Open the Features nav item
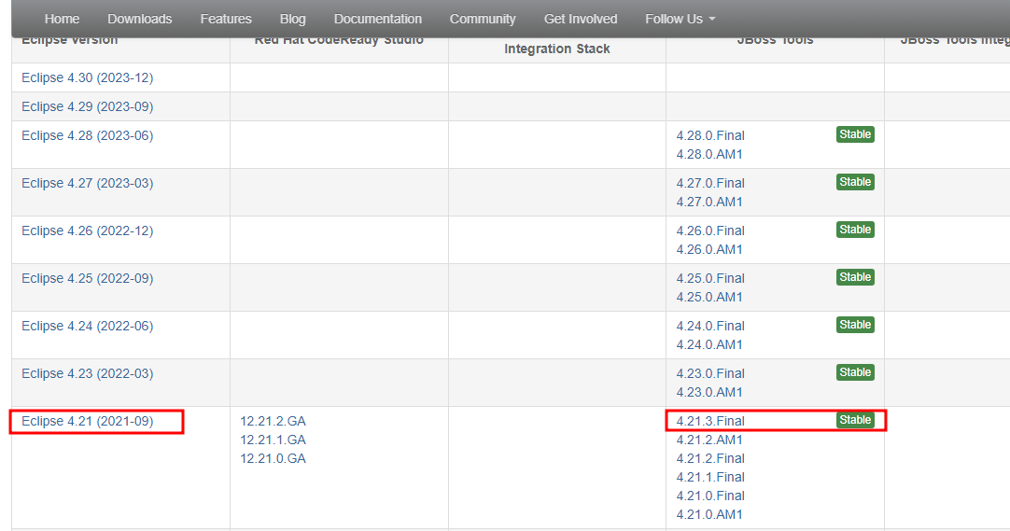The image size is (1010, 531). coord(226,20)
